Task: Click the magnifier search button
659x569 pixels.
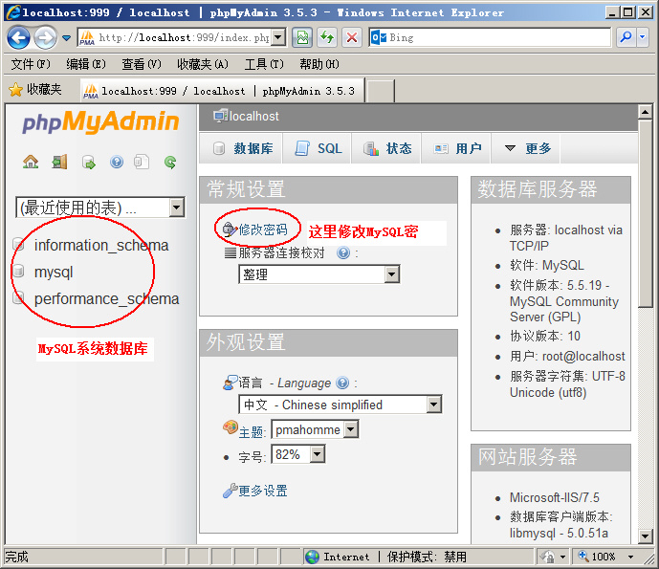Action: 626,37
